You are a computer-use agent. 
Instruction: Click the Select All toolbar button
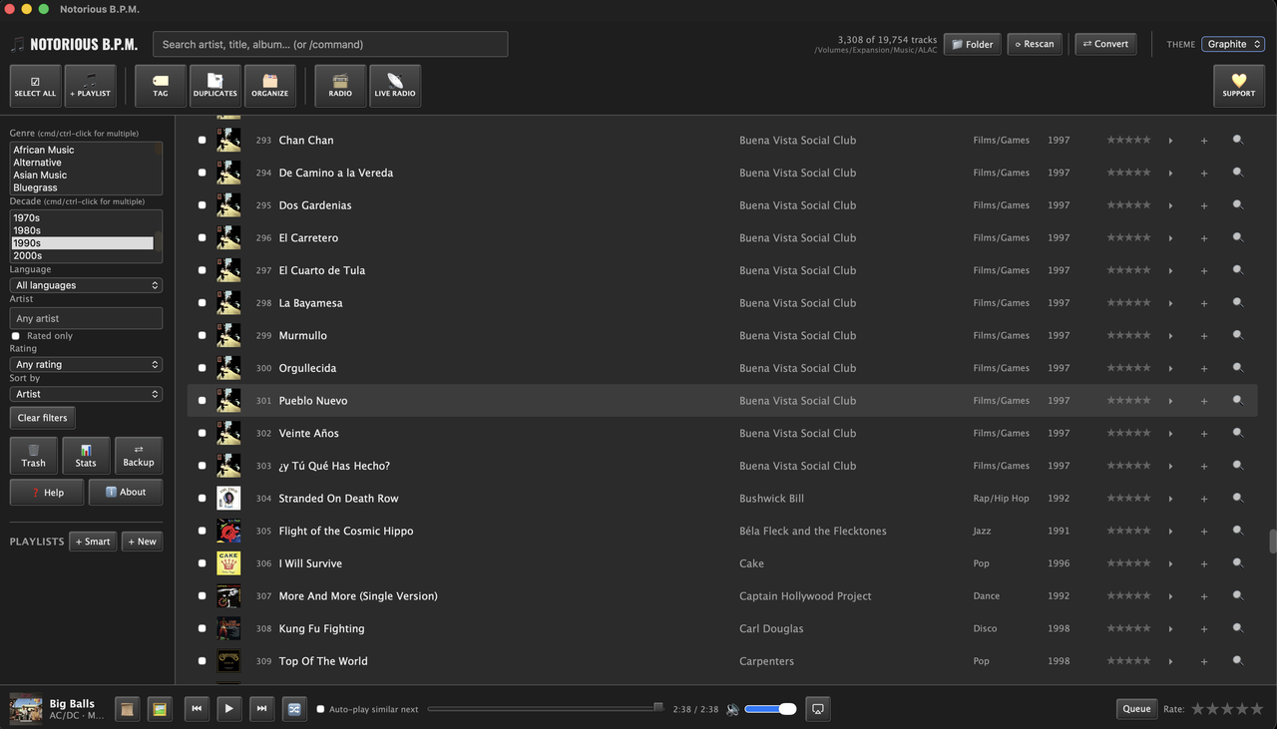coord(35,86)
